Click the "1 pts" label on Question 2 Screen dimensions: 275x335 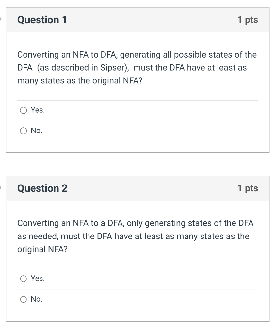pyautogui.click(x=248, y=188)
